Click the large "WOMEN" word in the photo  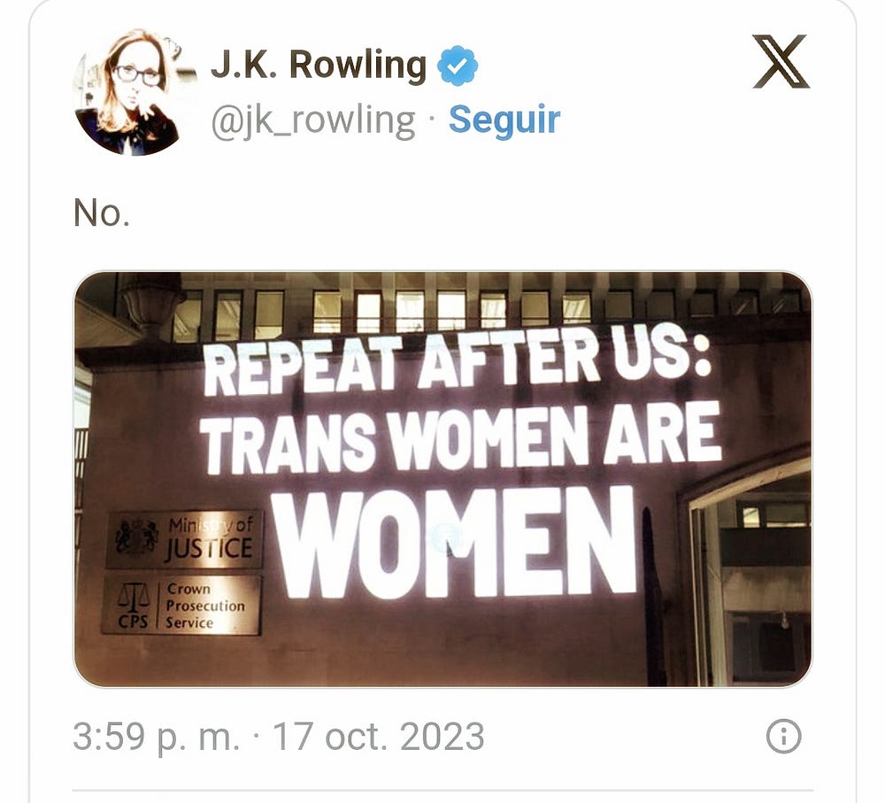click(456, 544)
